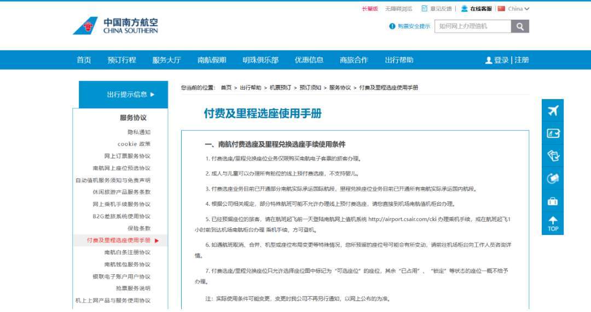Click the 登录 login link
Screen dimensions: 591x312
(501, 60)
